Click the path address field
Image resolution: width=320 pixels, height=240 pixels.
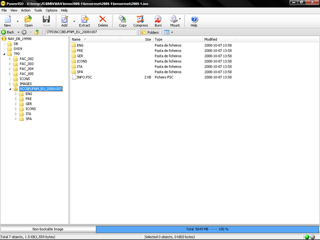pyautogui.click(x=91, y=32)
